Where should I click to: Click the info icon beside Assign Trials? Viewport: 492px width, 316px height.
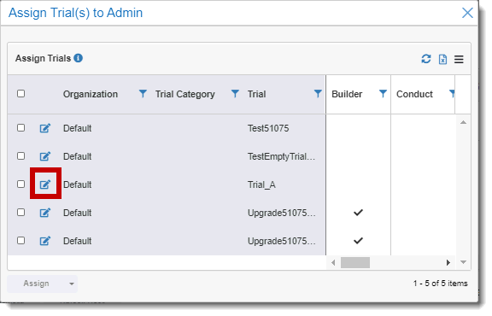tap(78, 58)
